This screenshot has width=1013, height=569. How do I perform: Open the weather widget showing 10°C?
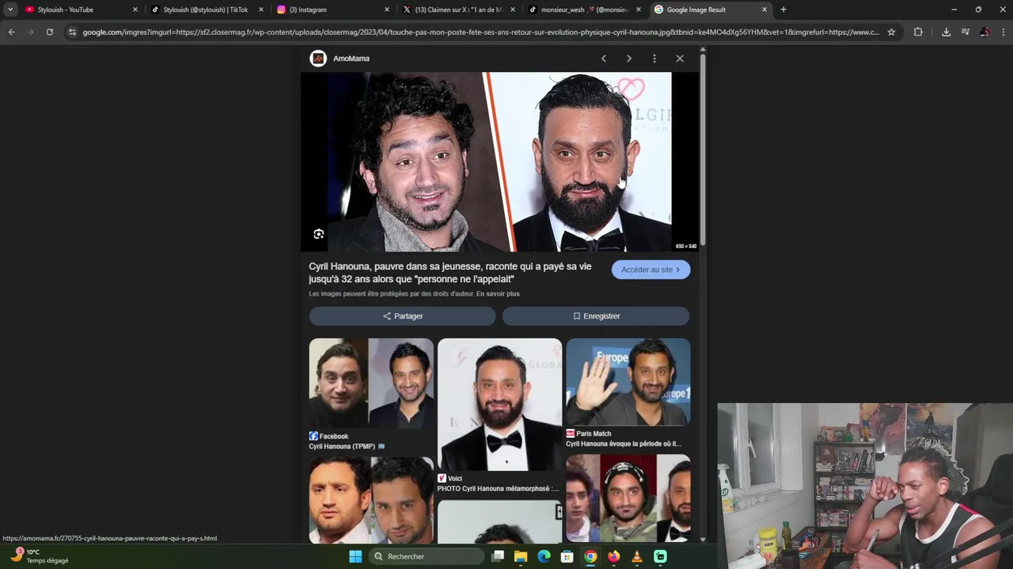point(40,556)
